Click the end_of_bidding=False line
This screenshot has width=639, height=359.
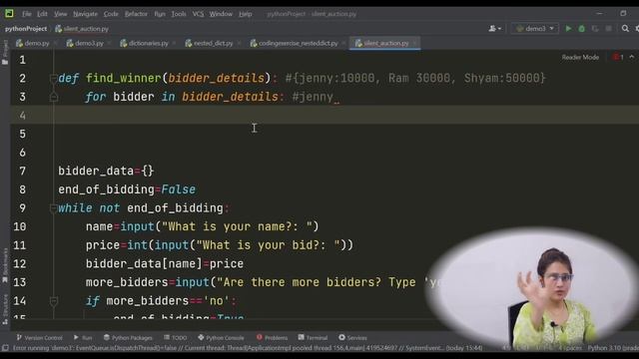(127, 189)
